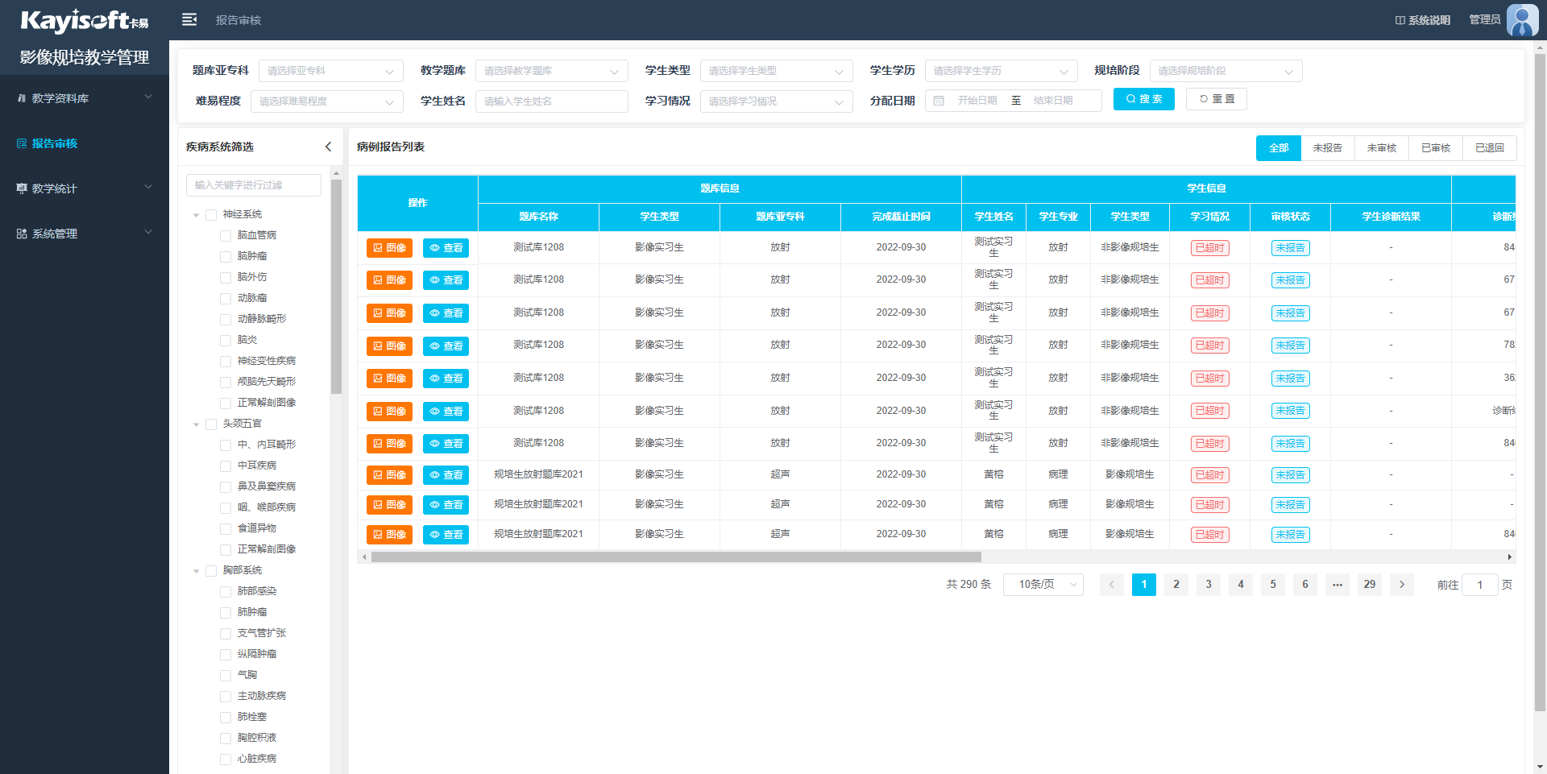Collapse the 神经系统 tree node
1547x774 pixels.
pyautogui.click(x=196, y=215)
